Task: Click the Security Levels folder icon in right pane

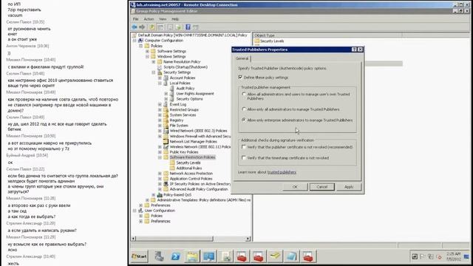Action: point(257,41)
